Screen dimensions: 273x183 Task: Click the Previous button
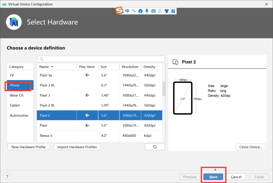pyautogui.click(x=190, y=177)
